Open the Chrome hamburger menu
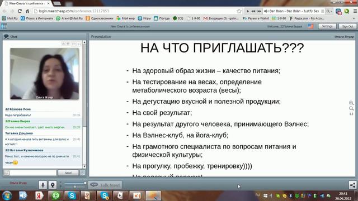The width and height of the screenshot is (358, 201). [355, 11]
